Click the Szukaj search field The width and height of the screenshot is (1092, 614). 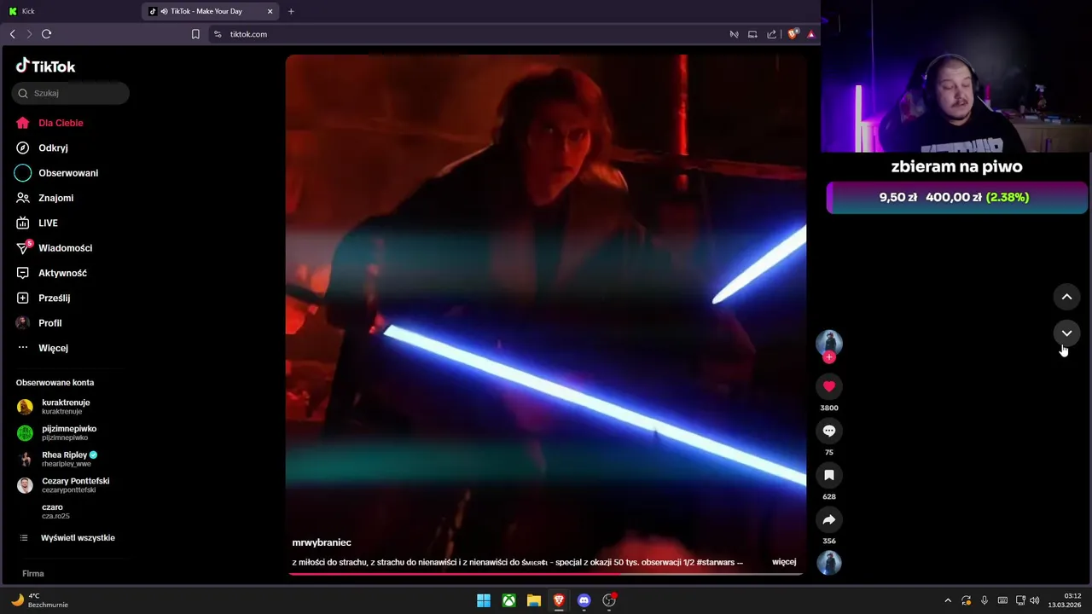(71, 93)
